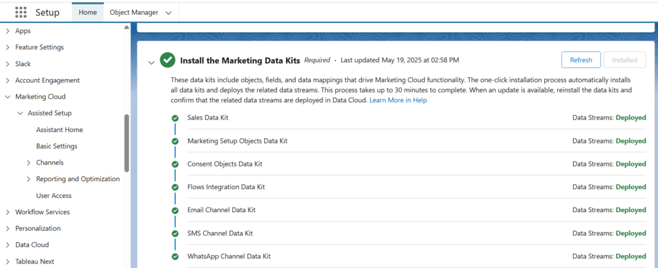Open the Object Manager tab dropdown arrow
The width and height of the screenshot is (658, 268).
[168, 13]
